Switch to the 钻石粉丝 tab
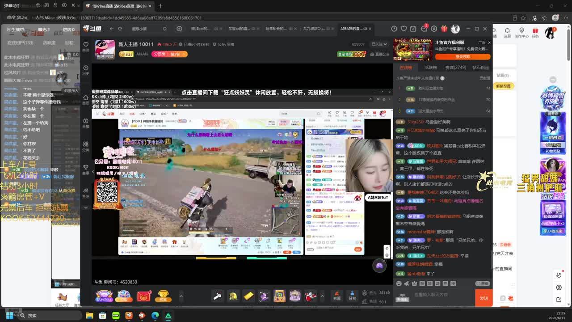This screenshot has width=572, height=322. [480, 68]
